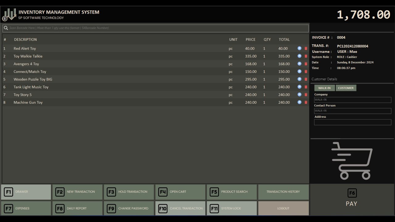Viewport: 395px width, 222px height.
Task: Click the blue edit icon for Toy Walkie Talkie
Action: click(x=299, y=56)
